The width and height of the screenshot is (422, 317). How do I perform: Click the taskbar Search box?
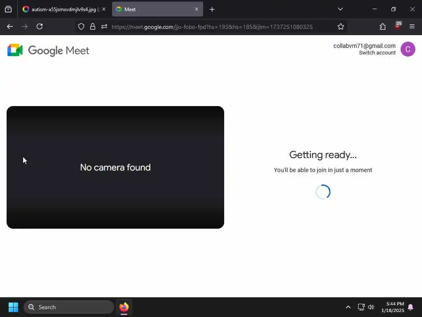click(x=69, y=307)
